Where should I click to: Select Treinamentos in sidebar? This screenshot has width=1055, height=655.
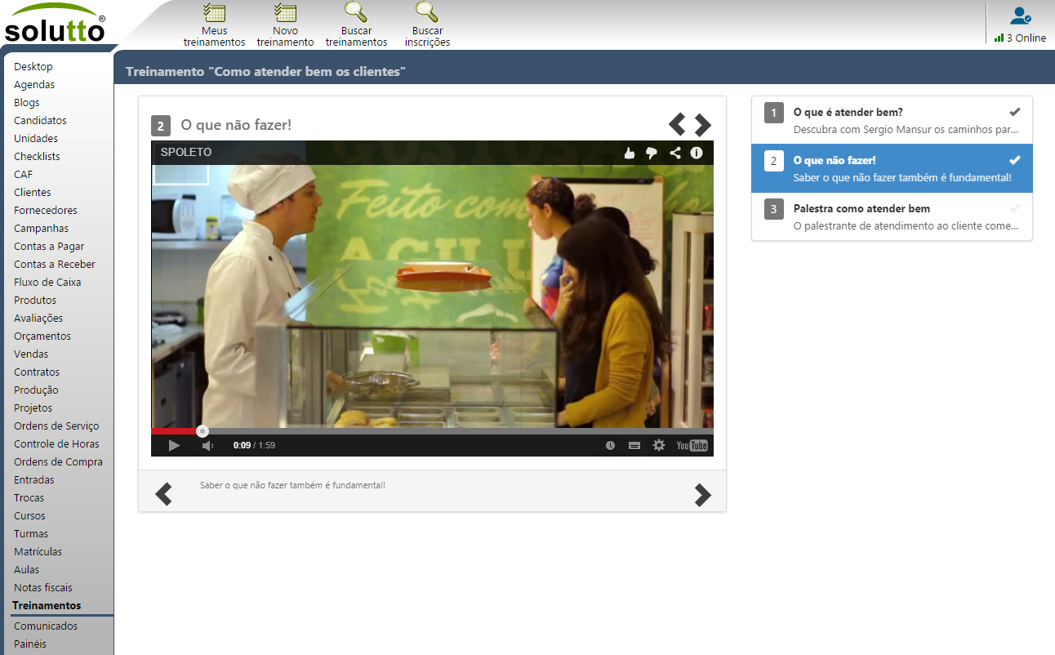tap(47, 606)
